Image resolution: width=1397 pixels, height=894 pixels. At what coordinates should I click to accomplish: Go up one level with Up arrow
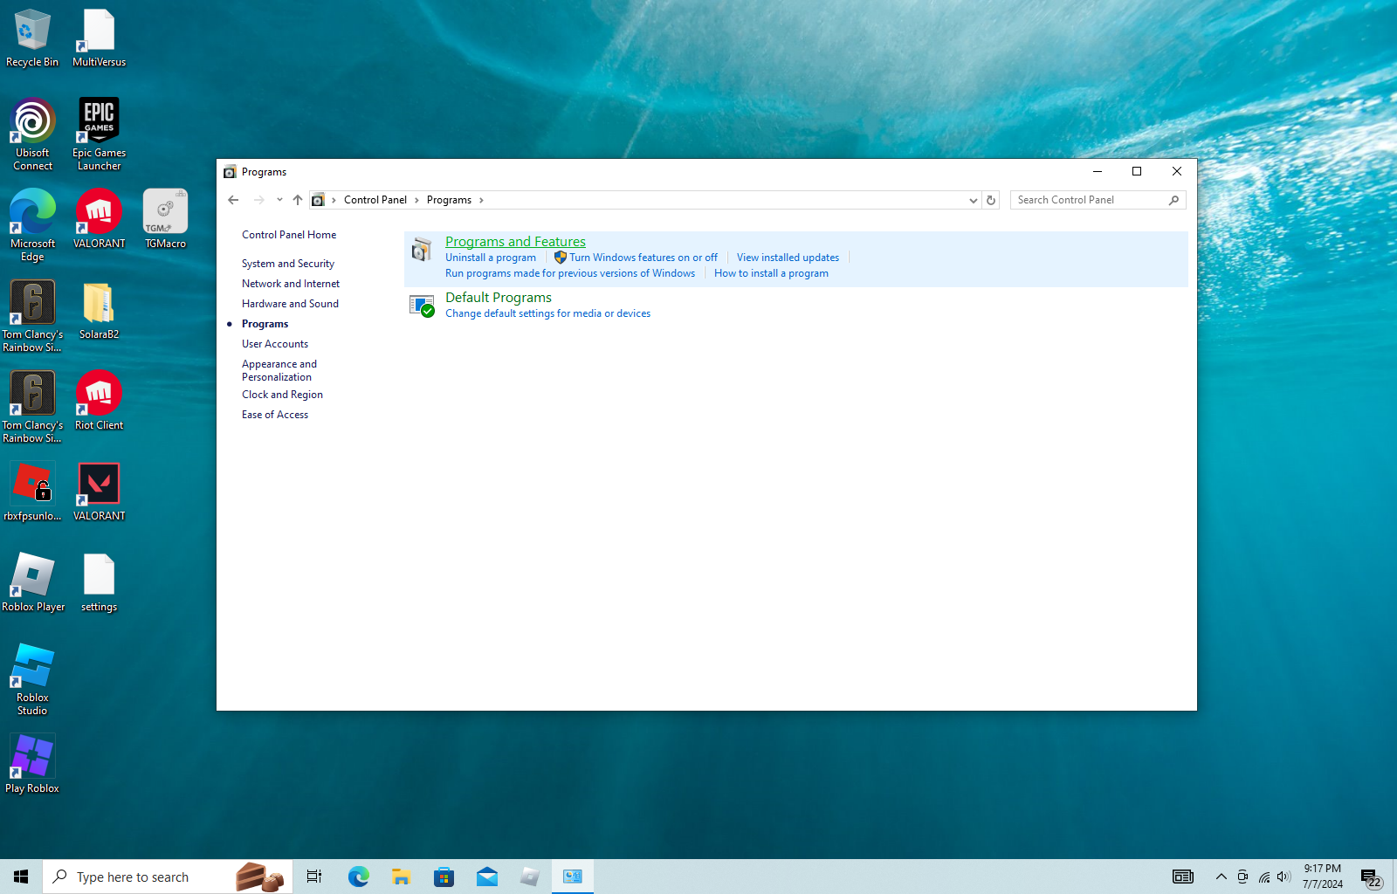298,200
